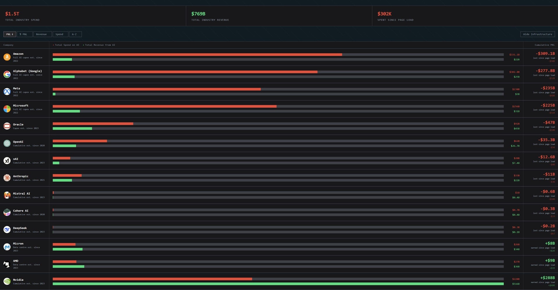Click the Micron logo icon

pos(7,247)
